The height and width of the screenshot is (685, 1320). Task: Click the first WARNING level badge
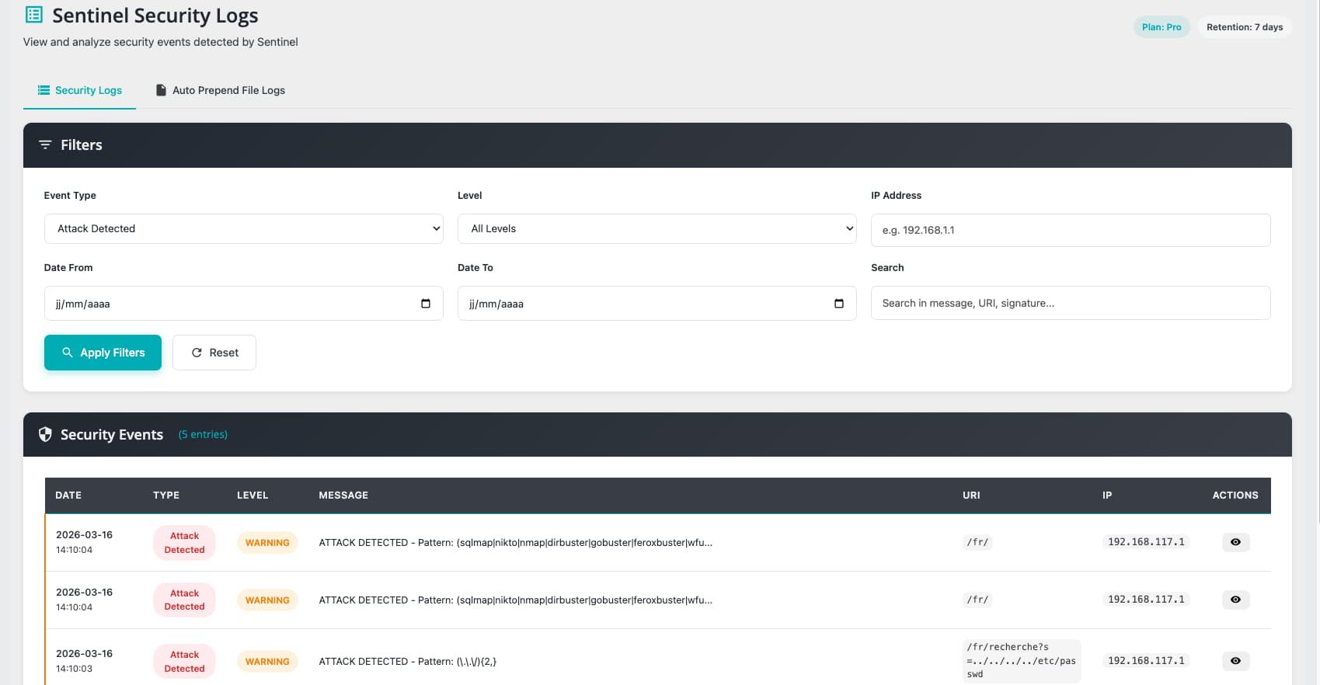coord(267,543)
